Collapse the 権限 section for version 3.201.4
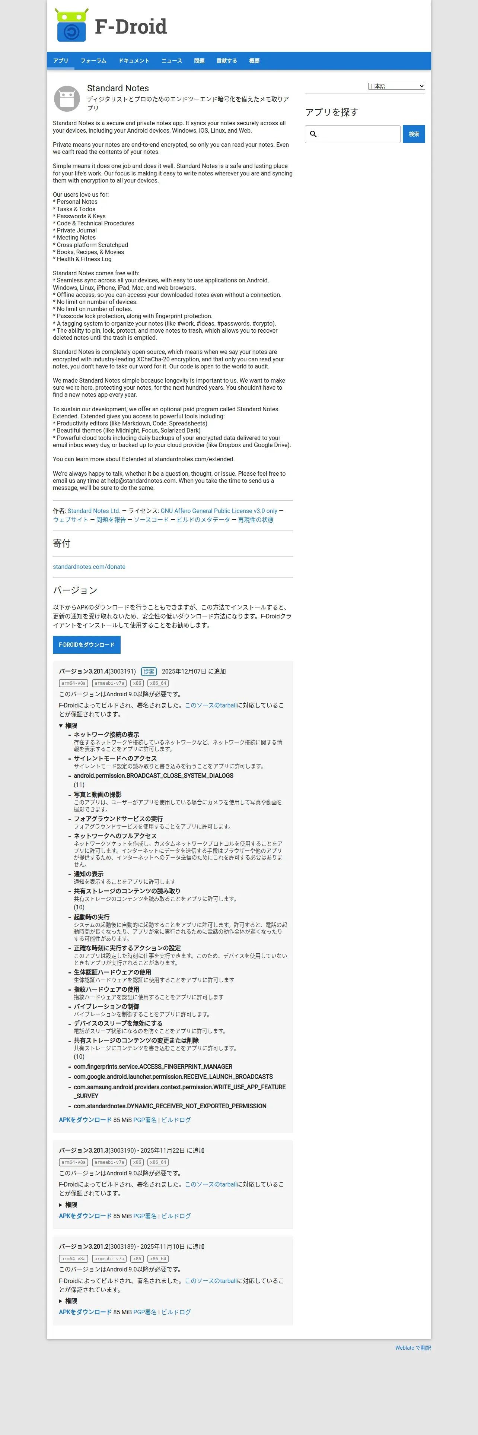 click(x=68, y=726)
